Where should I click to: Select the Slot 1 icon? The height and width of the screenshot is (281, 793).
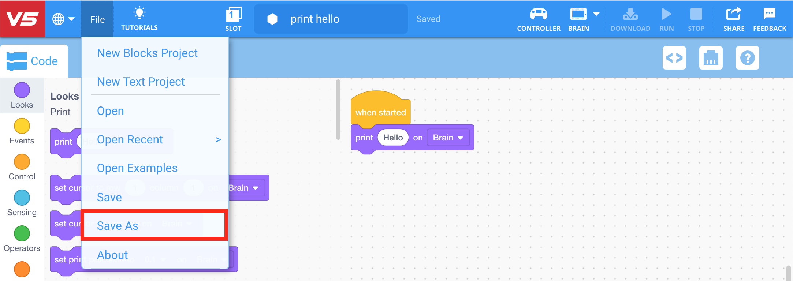click(233, 14)
